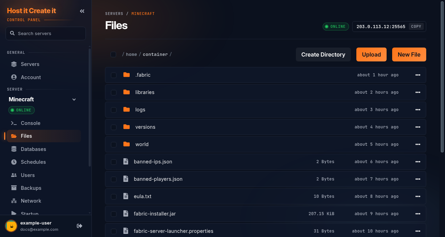This screenshot has height=237, width=445.
Task: Click the Databases cylinder icon
Action: click(x=14, y=149)
